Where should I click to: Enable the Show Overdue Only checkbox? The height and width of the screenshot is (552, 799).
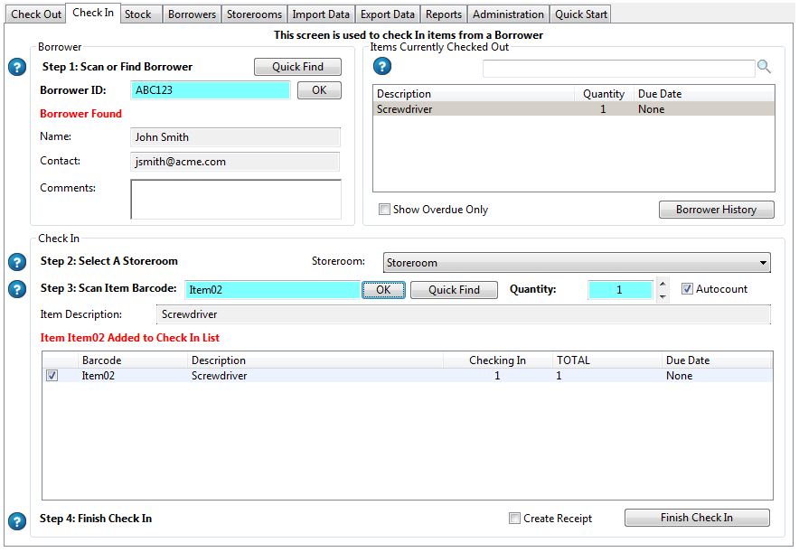pos(385,210)
